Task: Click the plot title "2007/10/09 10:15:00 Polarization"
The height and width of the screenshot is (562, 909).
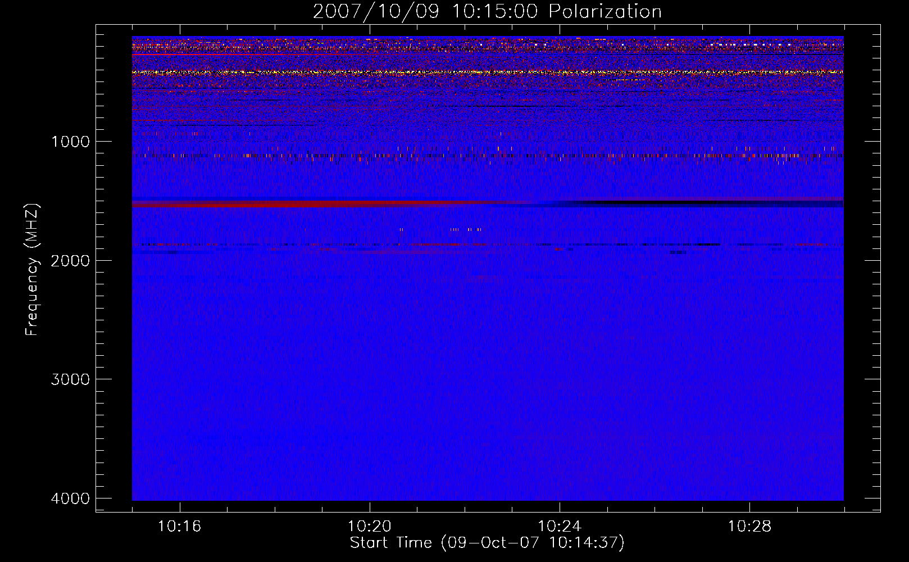Action: coord(487,12)
